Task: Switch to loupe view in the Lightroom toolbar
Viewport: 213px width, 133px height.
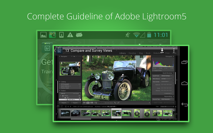Action: (88, 103)
